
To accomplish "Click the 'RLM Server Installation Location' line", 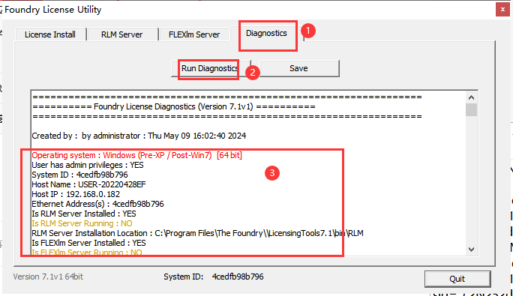I will [x=197, y=233].
